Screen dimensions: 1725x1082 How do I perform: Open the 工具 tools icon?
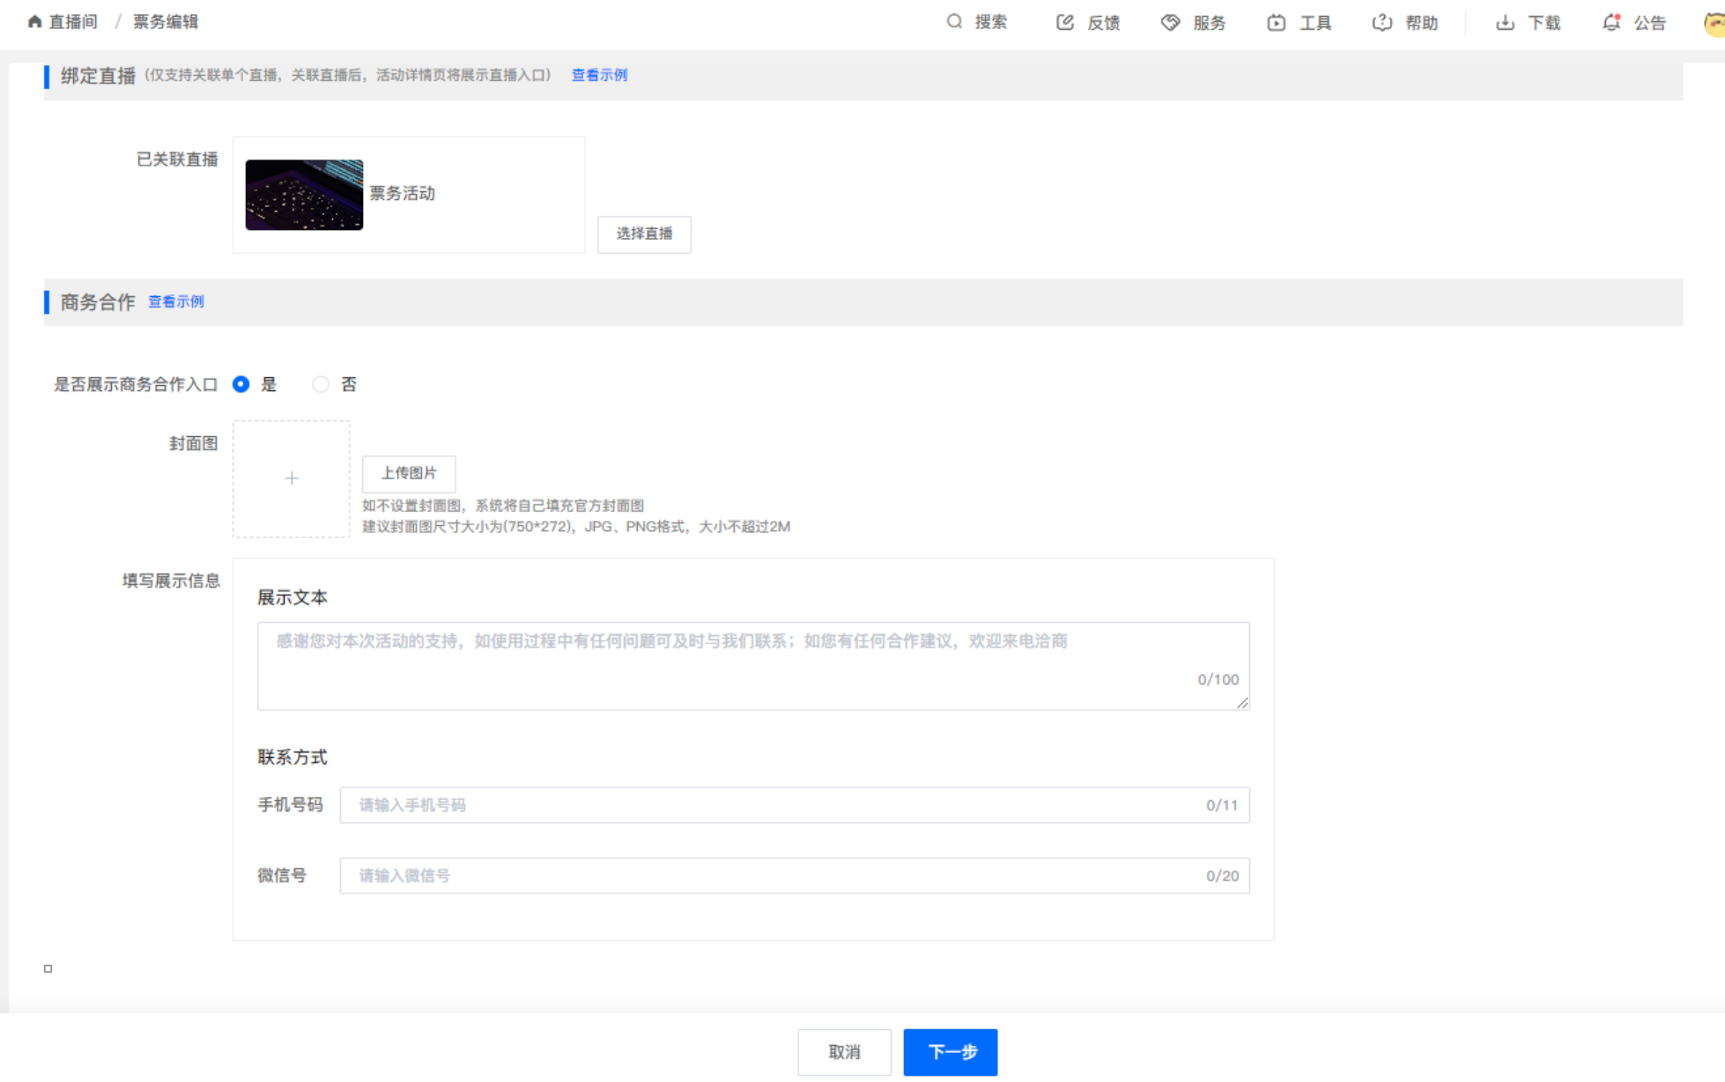click(1276, 22)
